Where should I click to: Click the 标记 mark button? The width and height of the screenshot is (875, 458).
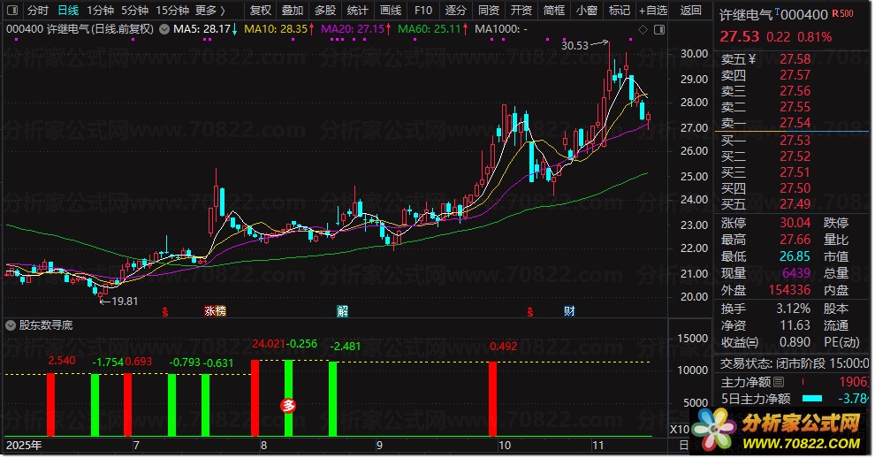(x=619, y=10)
